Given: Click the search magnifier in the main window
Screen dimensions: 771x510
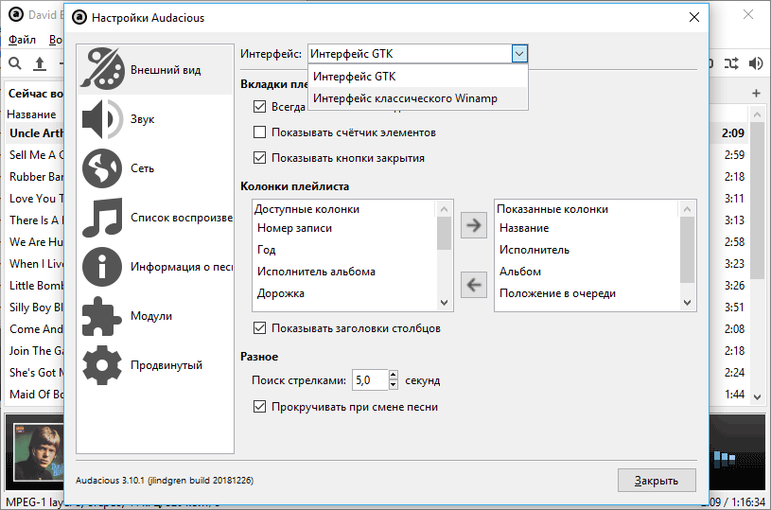Looking at the screenshot, I should click(15, 63).
